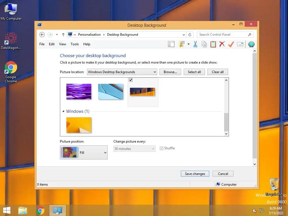Click the Clear all button
This screenshot has width=288, height=216.
tap(218, 72)
